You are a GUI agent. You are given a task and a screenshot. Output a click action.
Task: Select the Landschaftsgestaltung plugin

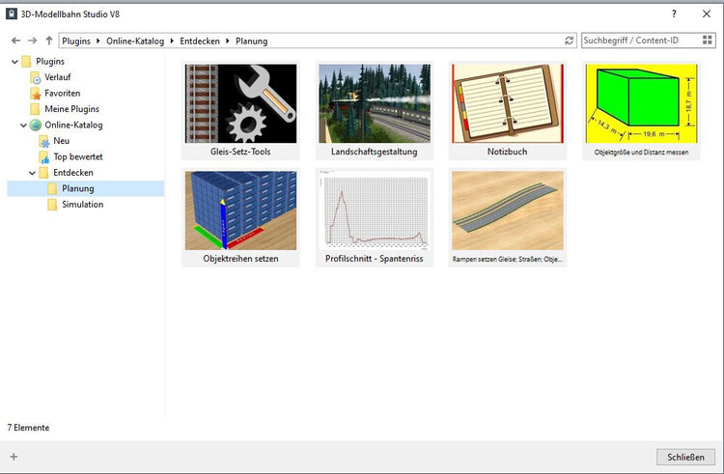tap(374, 103)
